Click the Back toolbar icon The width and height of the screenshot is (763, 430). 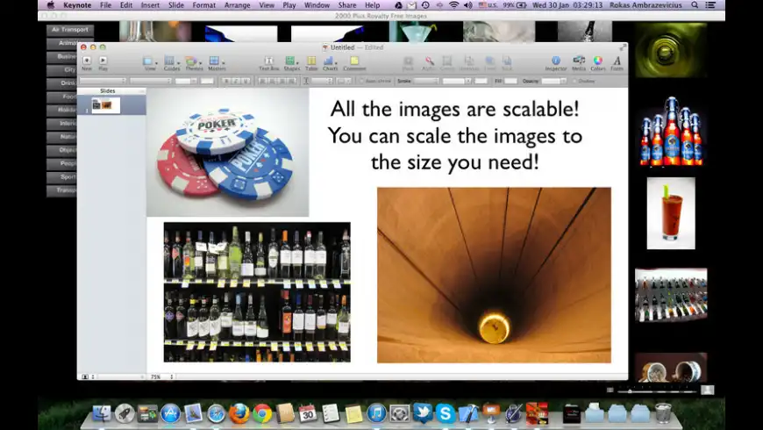(507, 63)
